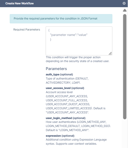Click the scroll up arrow

(125, 10)
